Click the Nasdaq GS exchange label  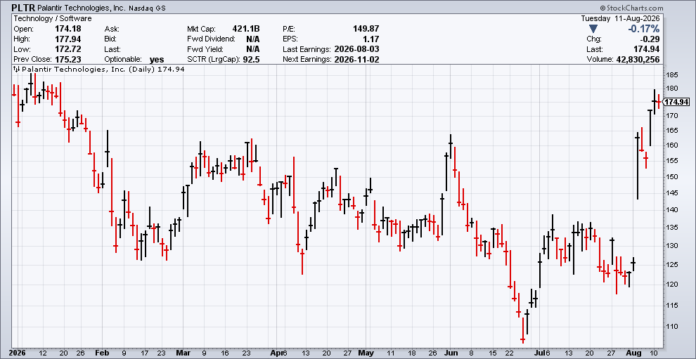[x=148, y=8]
